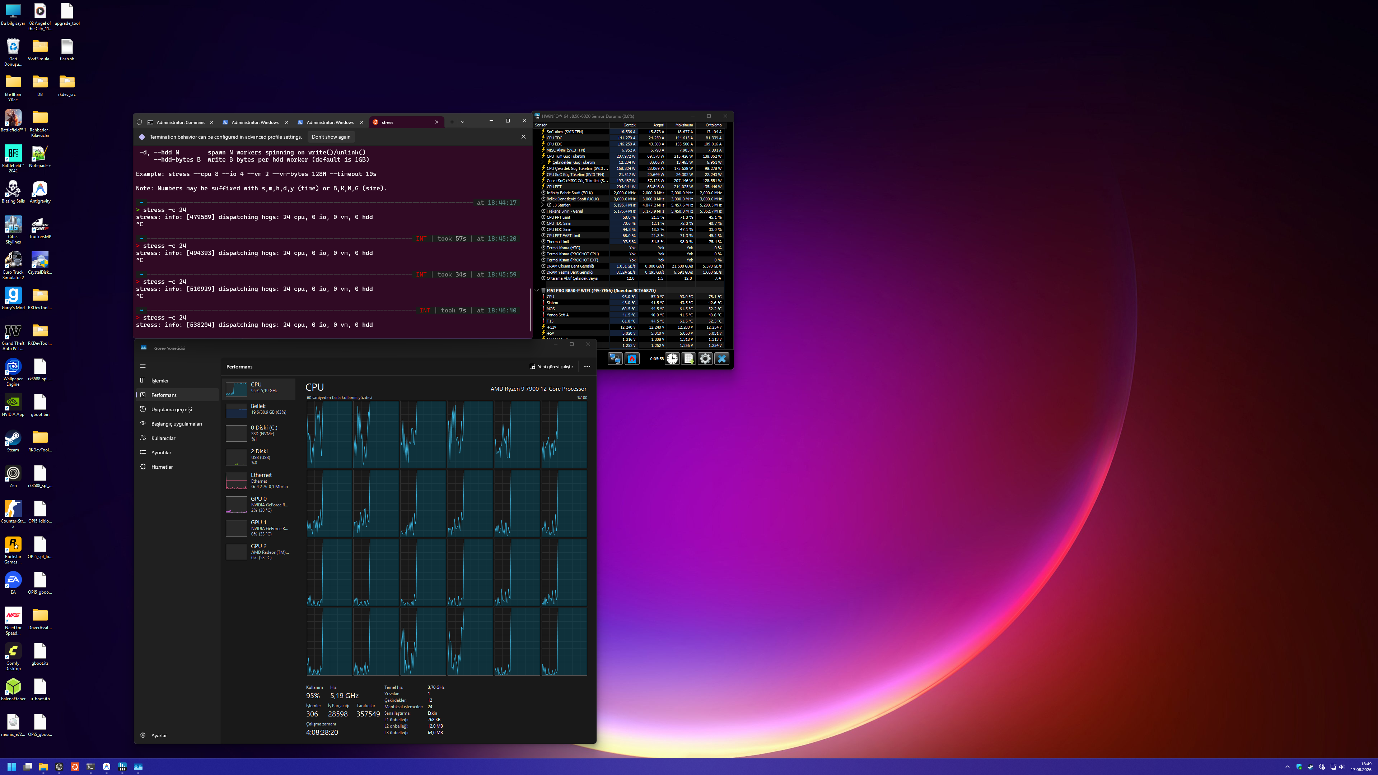Viewport: 1378px width, 775px height.
Task: Open Hizmetler in Task Manager
Action: click(178, 467)
